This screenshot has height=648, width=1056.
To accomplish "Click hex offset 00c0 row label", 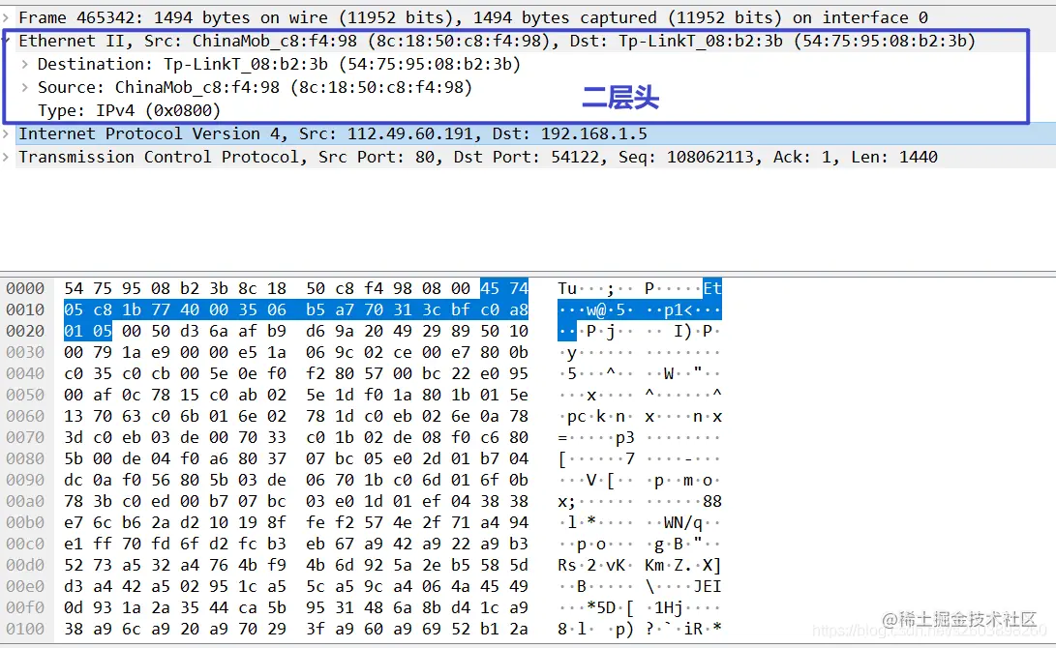I will click(x=25, y=544).
